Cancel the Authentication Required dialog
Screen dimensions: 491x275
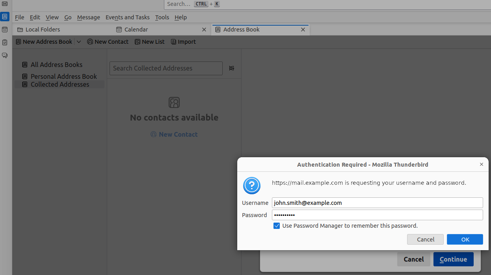point(425,239)
